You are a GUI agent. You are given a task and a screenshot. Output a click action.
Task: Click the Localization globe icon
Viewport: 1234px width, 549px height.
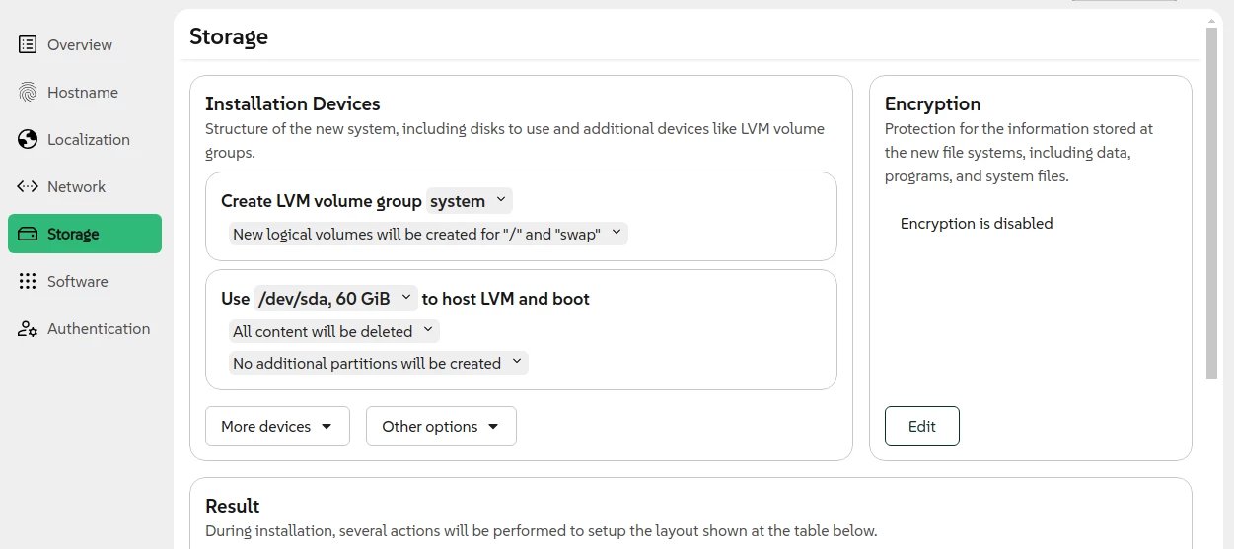click(28, 139)
